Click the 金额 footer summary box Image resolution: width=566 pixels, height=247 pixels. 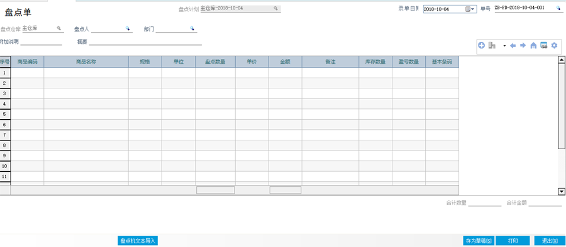click(285, 190)
